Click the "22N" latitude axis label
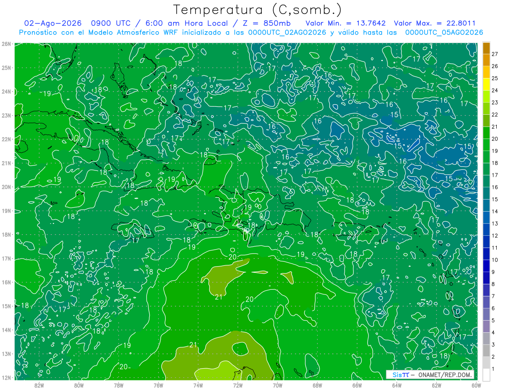This screenshot has height=391, width=506. (x=6, y=139)
